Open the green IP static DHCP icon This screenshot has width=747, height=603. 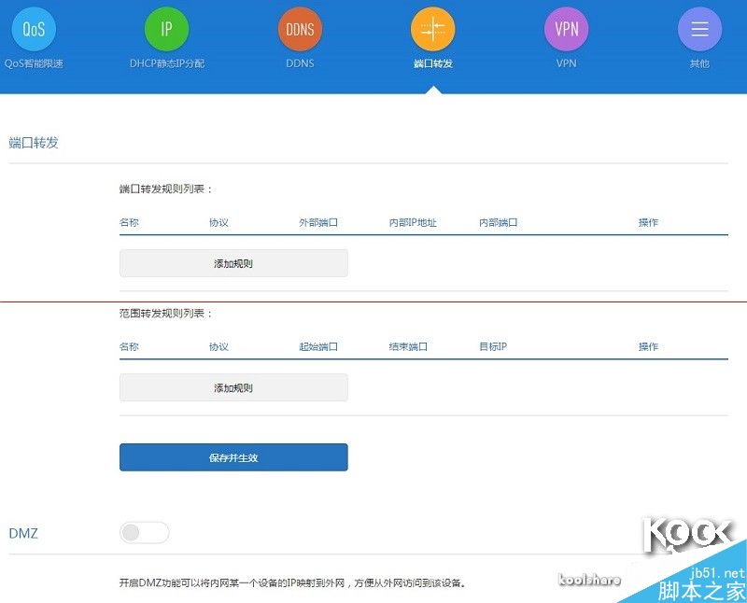point(167,29)
